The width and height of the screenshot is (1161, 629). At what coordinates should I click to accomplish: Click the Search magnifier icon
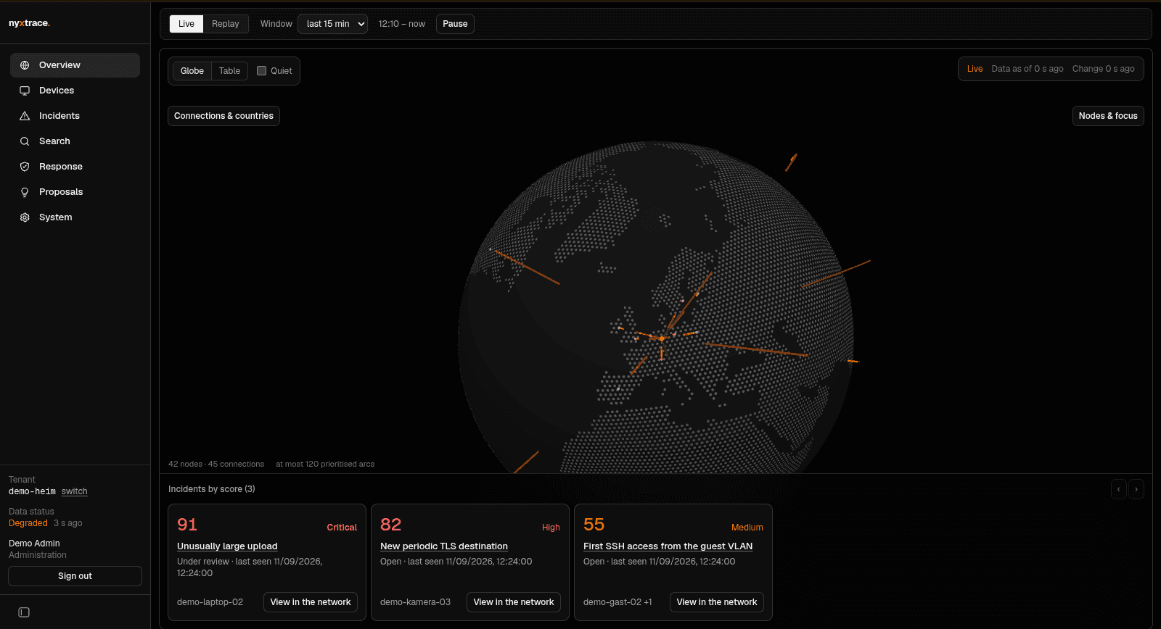[25, 141]
